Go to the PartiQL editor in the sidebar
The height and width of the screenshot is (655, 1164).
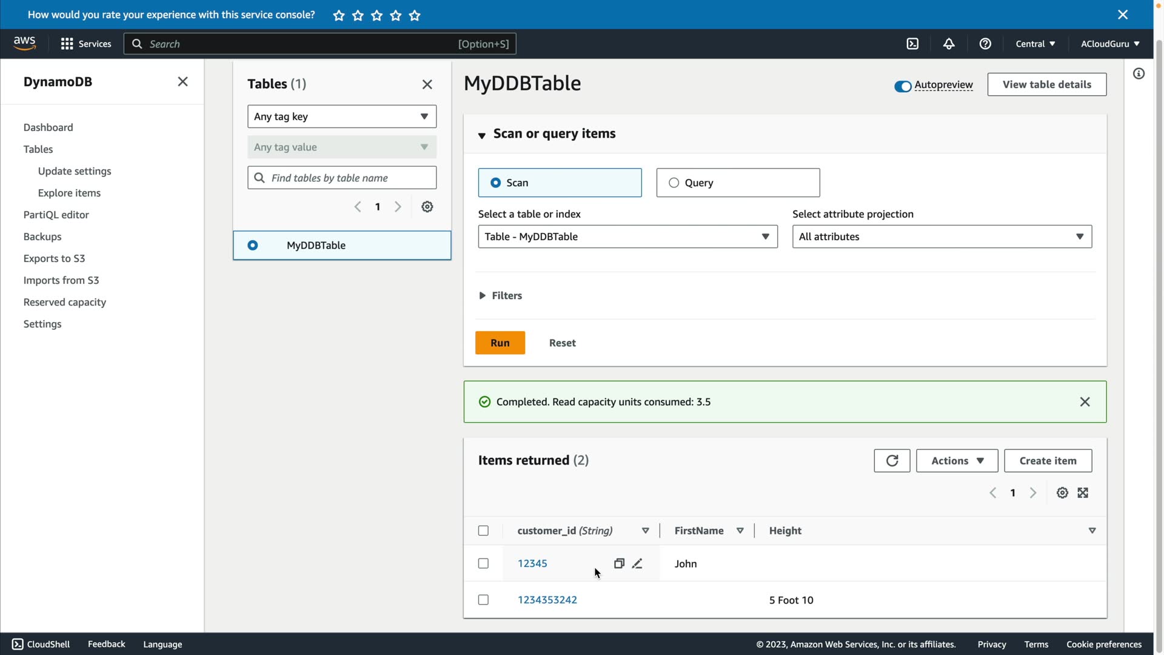56,215
